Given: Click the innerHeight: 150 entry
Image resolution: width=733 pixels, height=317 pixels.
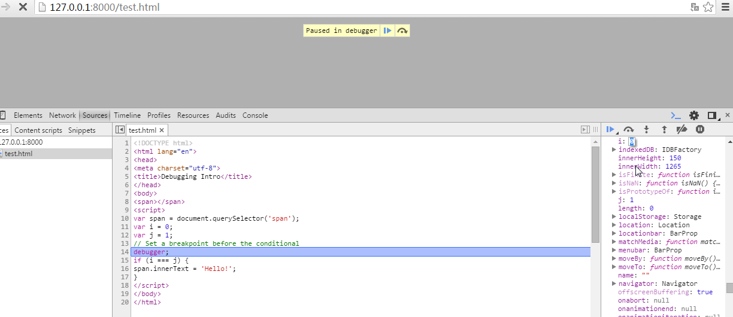Looking at the screenshot, I should 649,158.
